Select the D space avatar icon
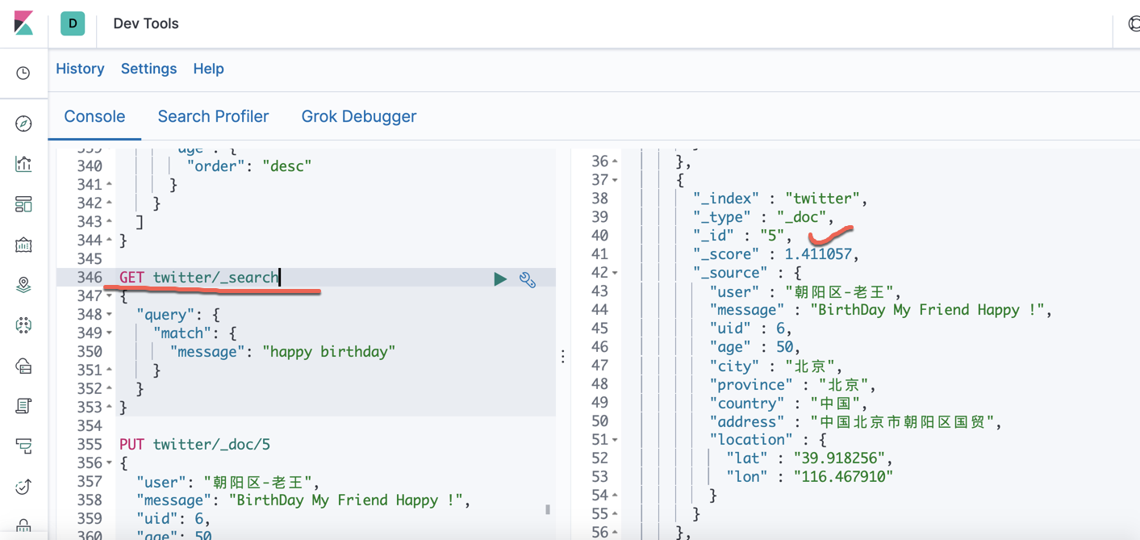Viewport: 1140px width, 540px height. click(x=72, y=23)
